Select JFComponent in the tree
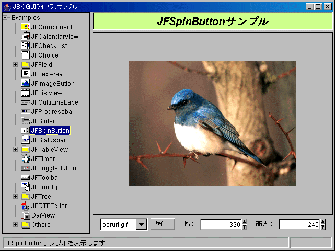The height and width of the screenshot is (251, 335). coord(52,27)
